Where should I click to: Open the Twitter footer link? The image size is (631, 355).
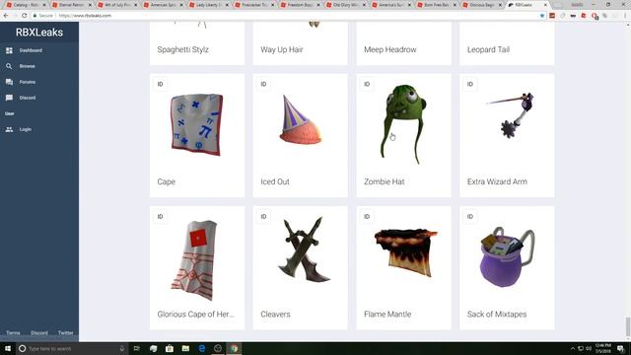tap(66, 333)
